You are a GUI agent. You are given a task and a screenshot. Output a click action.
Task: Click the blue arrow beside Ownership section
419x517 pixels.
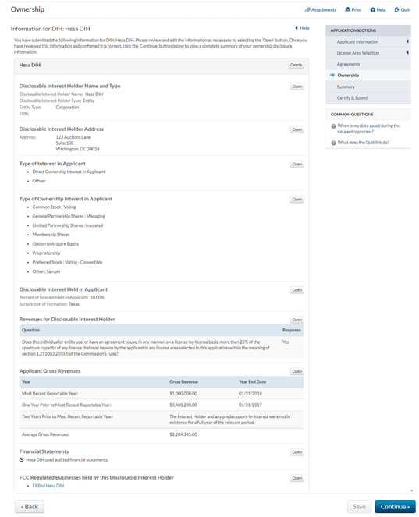tap(332, 75)
